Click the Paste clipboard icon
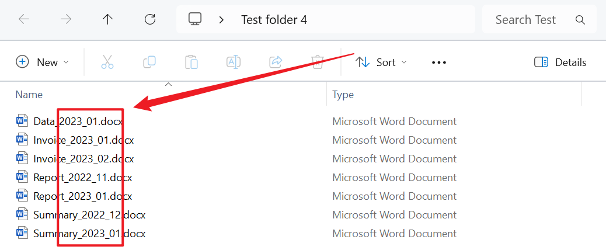606x250 pixels. click(x=191, y=62)
